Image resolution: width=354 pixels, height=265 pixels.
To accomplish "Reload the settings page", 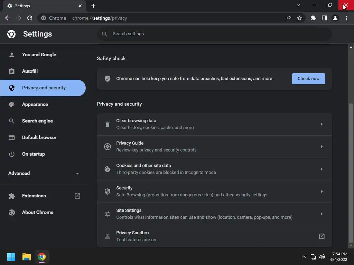I will [30, 18].
